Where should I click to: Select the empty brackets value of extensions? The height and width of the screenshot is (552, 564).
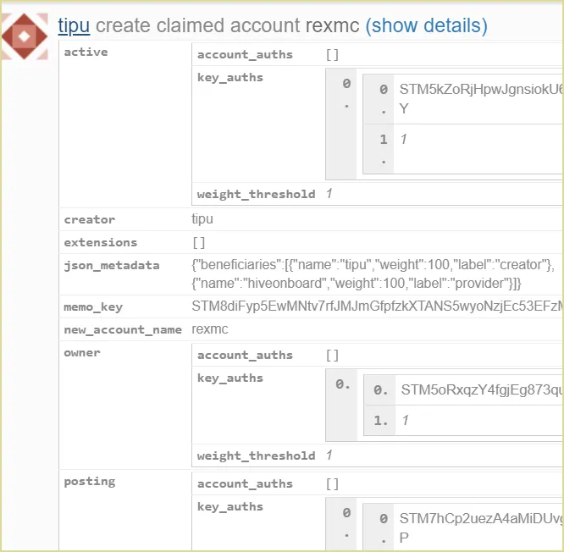coord(199,243)
